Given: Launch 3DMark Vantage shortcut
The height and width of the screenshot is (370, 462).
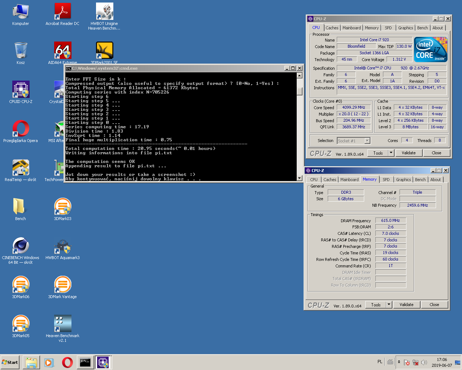Looking at the screenshot, I should pos(62,287).
